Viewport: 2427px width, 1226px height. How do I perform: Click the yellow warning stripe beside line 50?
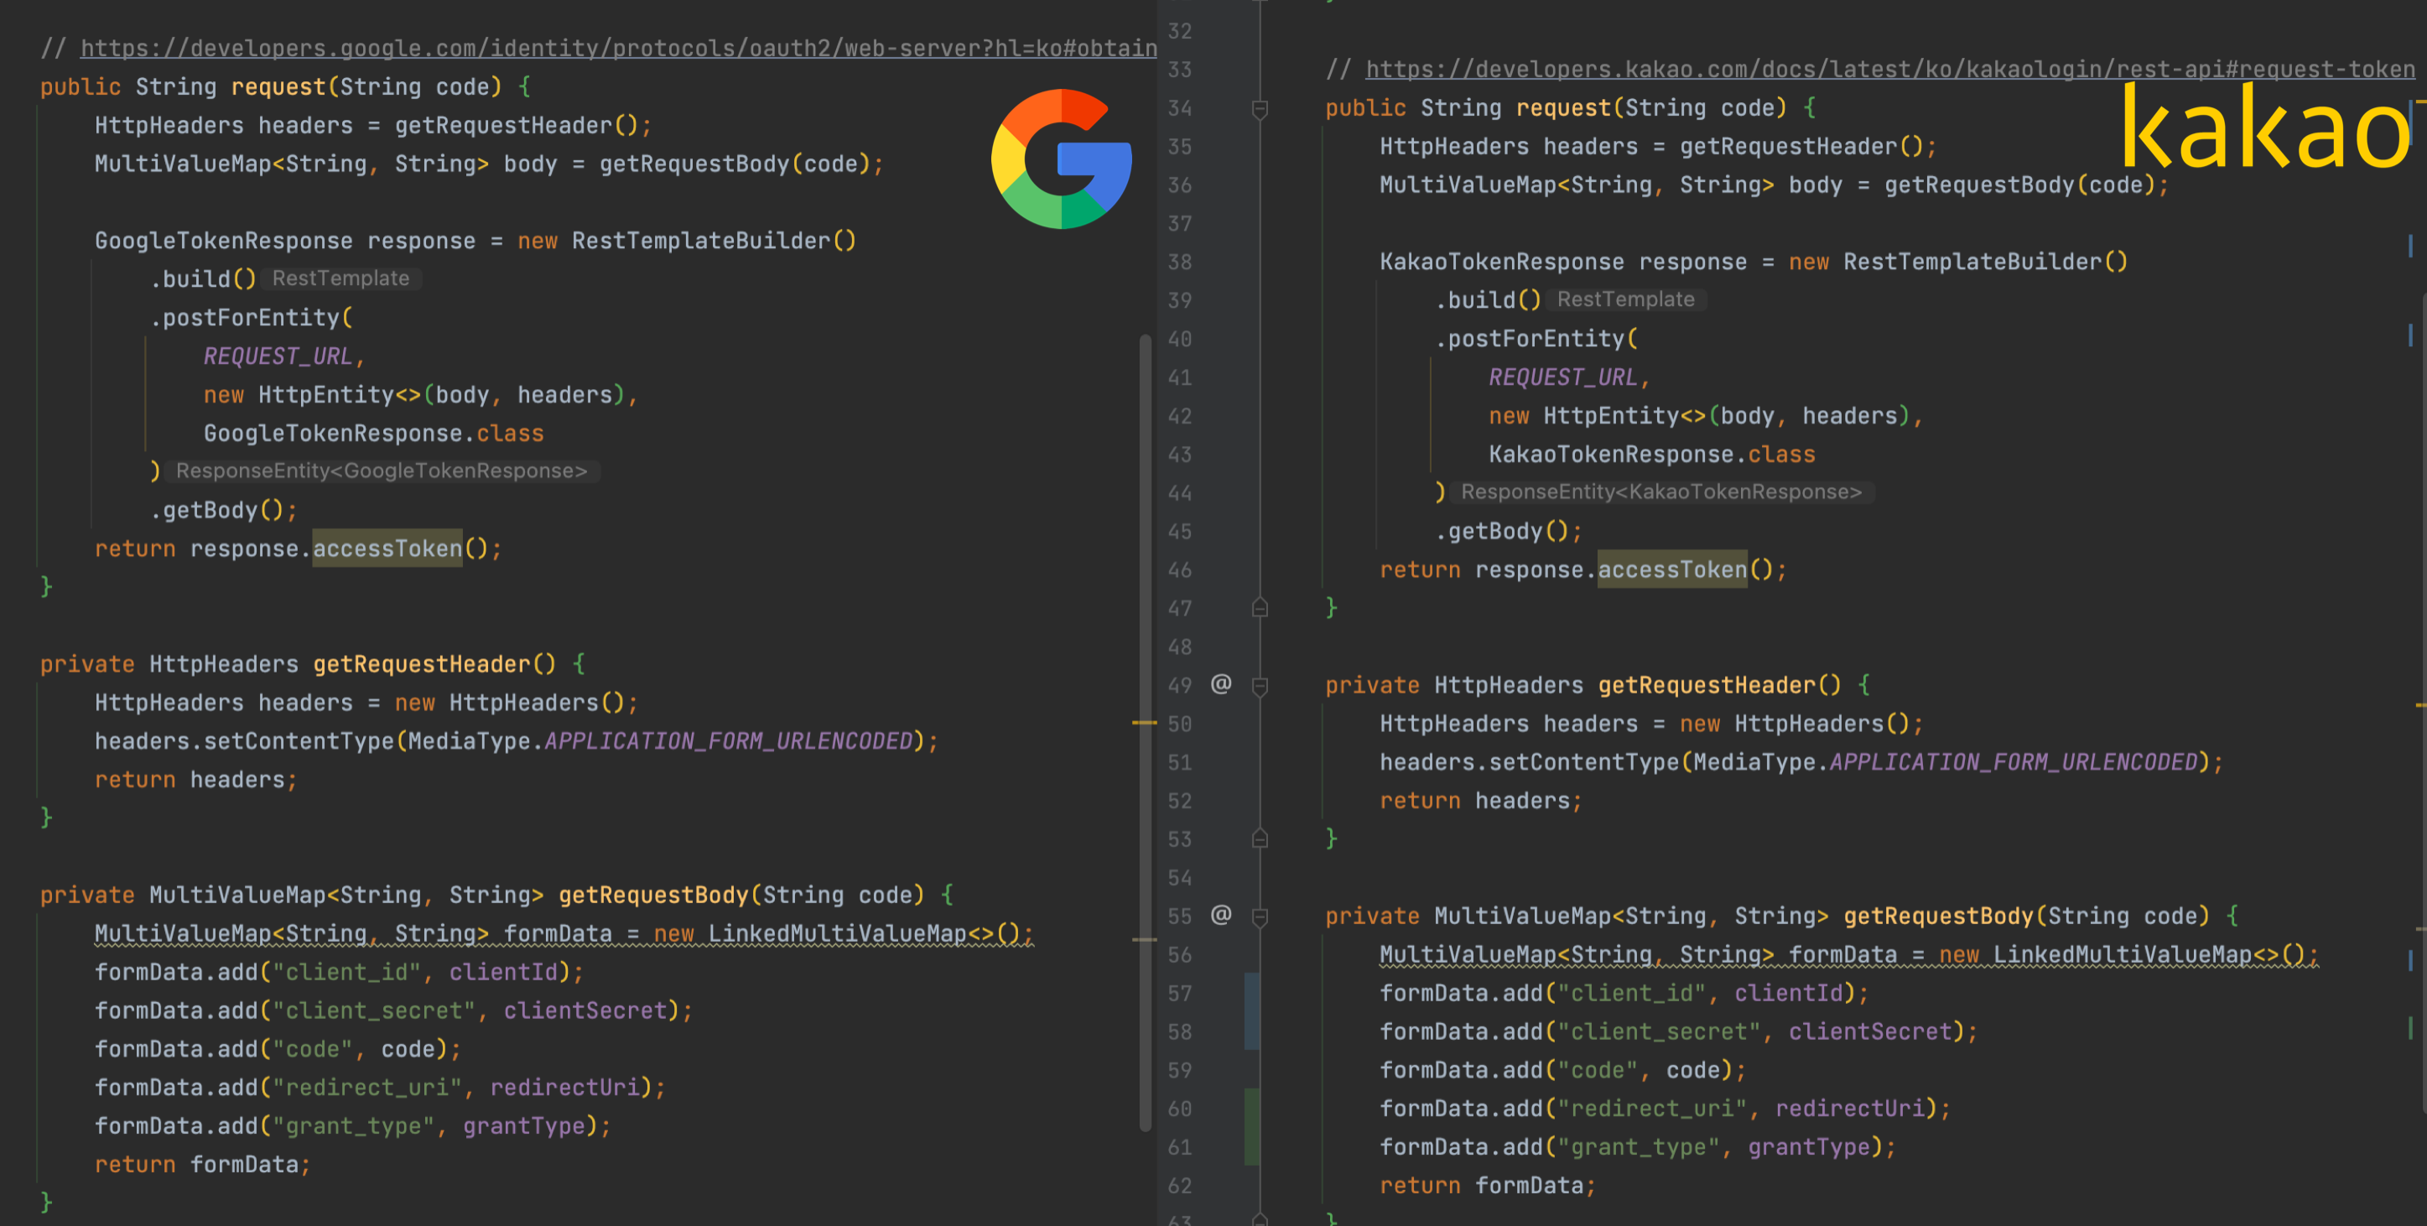(x=1144, y=723)
